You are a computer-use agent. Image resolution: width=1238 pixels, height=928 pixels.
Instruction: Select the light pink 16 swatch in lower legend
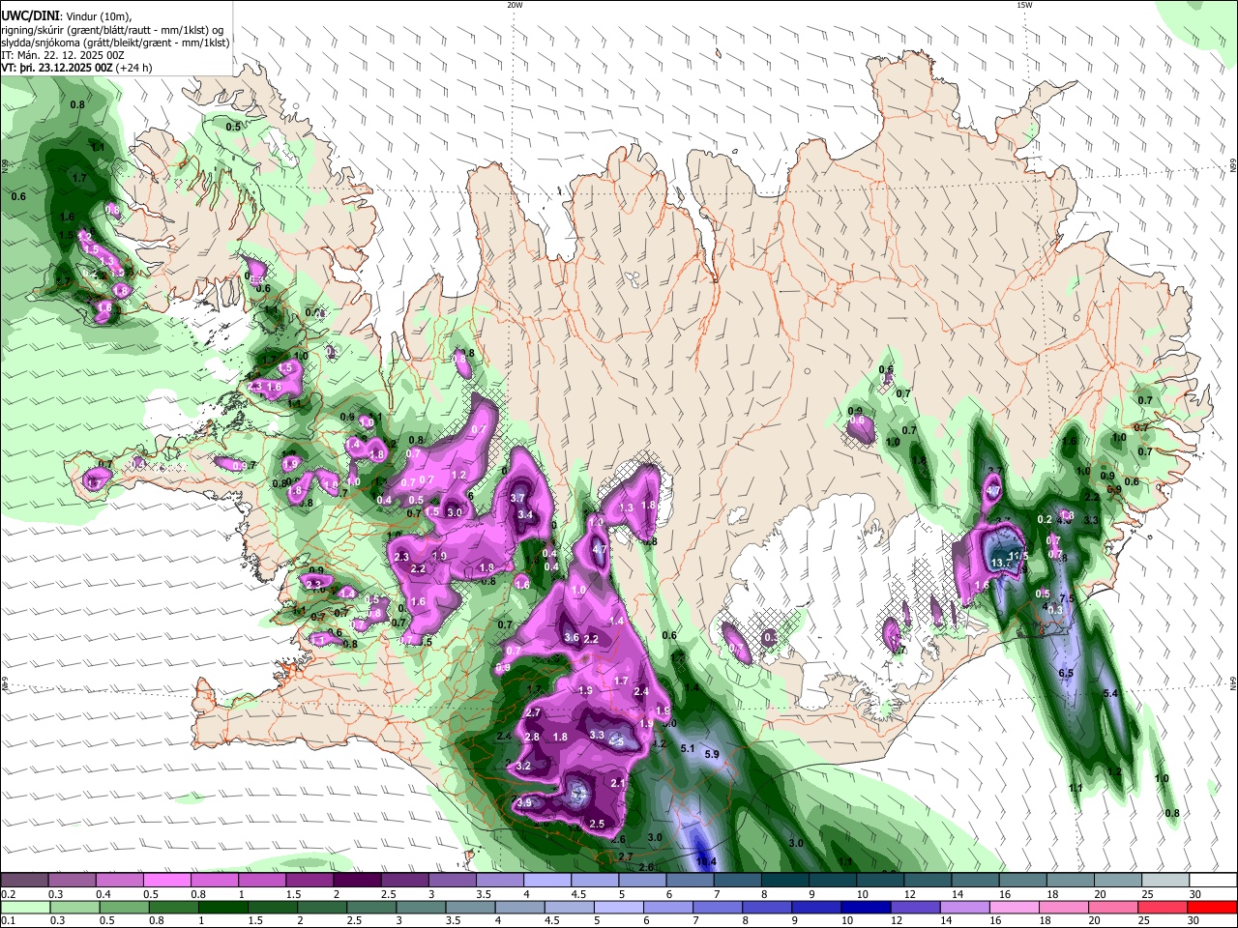pyautogui.click(x=1015, y=907)
